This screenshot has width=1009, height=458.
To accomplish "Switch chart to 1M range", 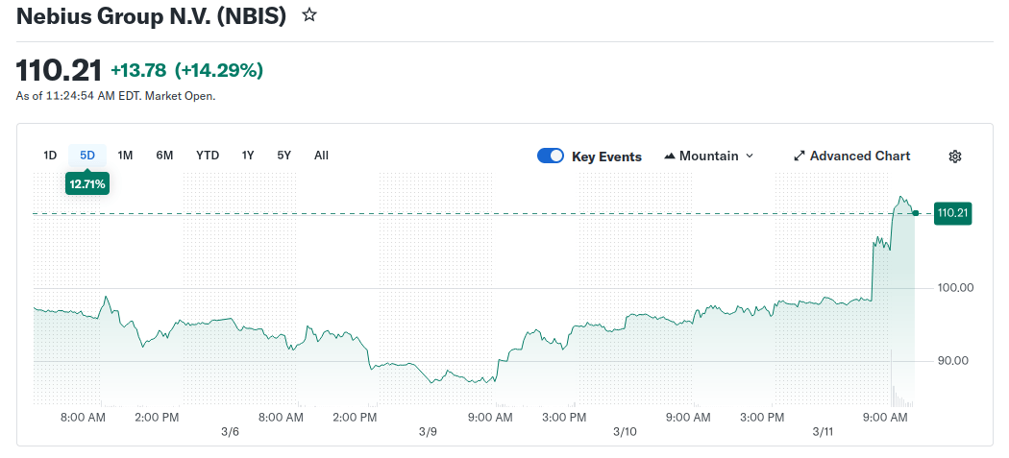I will 125,156.
